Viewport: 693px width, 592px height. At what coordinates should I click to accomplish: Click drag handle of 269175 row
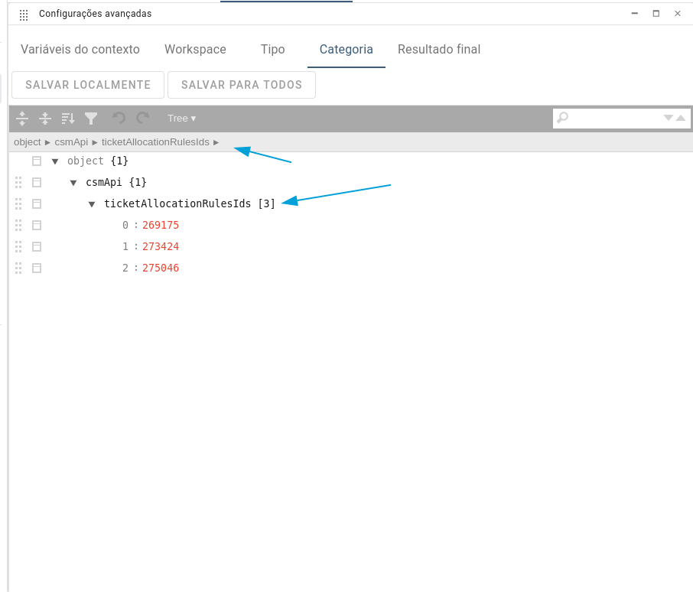click(18, 226)
